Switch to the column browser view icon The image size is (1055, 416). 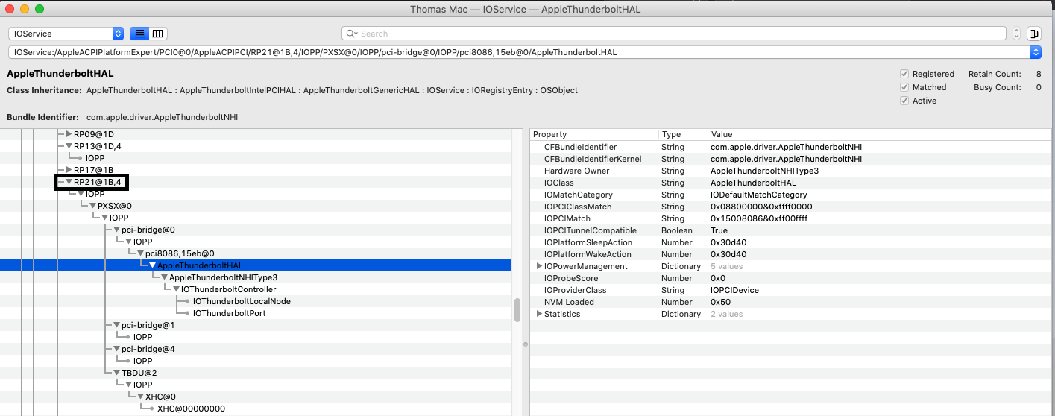pyautogui.click(x=158, y=34)
